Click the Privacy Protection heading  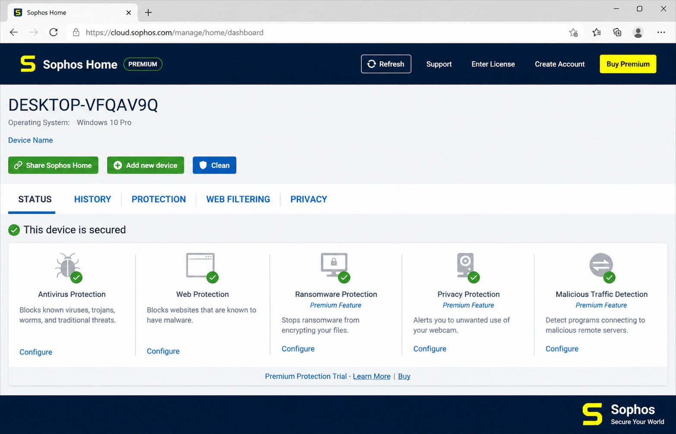468,294
